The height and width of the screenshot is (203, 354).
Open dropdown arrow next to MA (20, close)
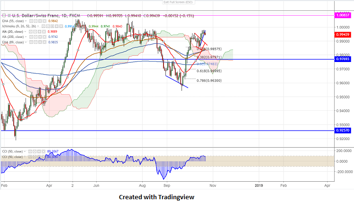(x=25, y=32)
